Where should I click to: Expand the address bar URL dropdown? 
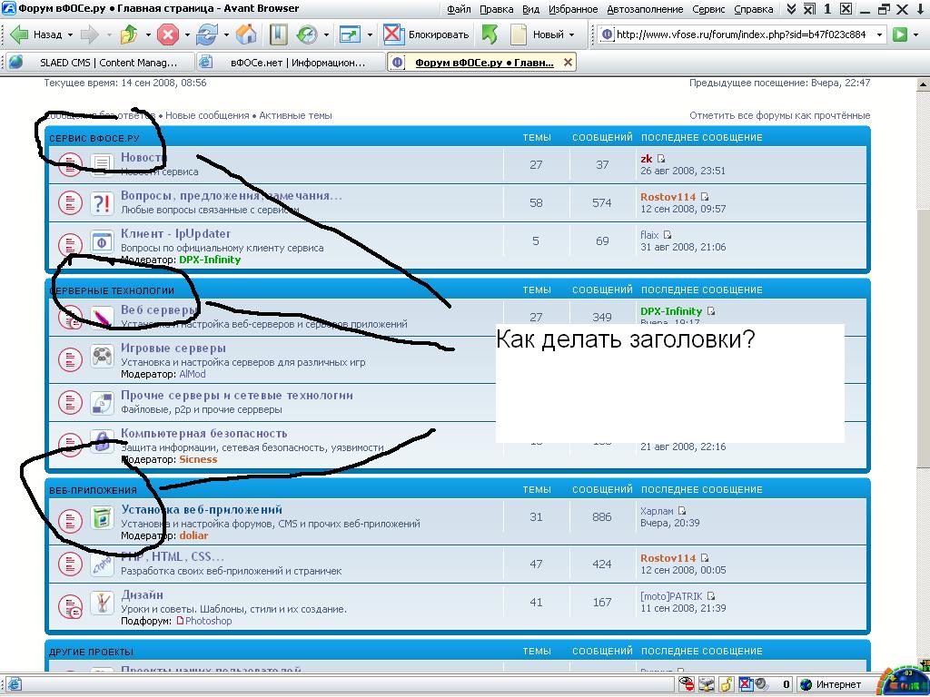[876, 35]
